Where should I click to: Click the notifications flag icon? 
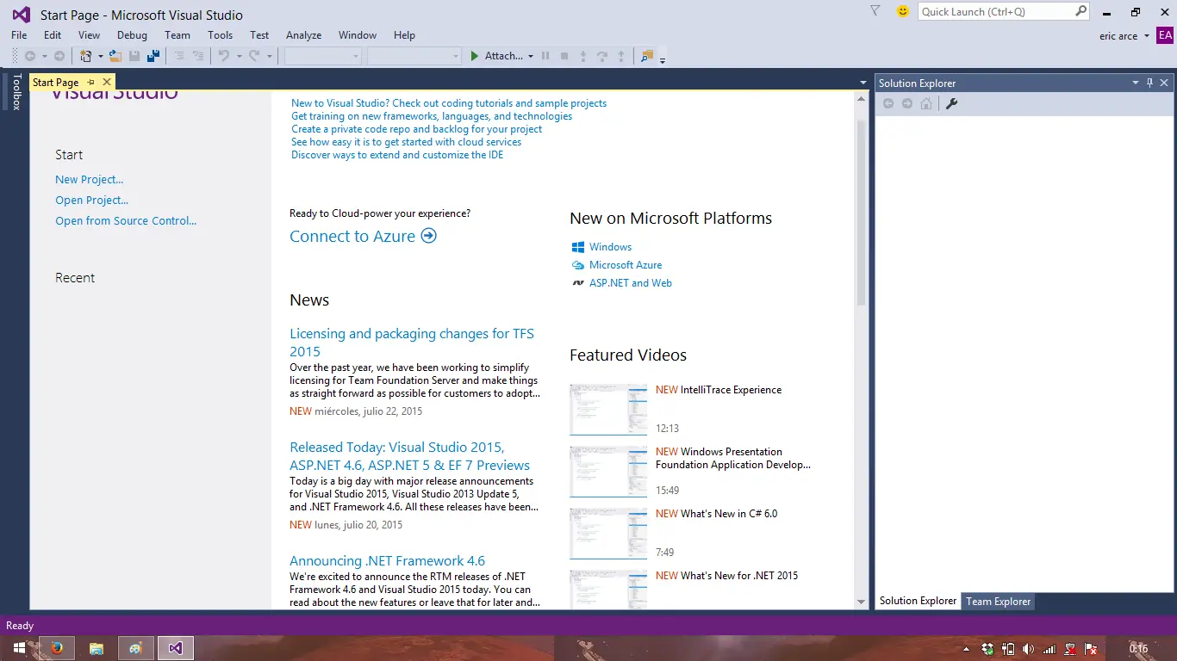(875, 11)
